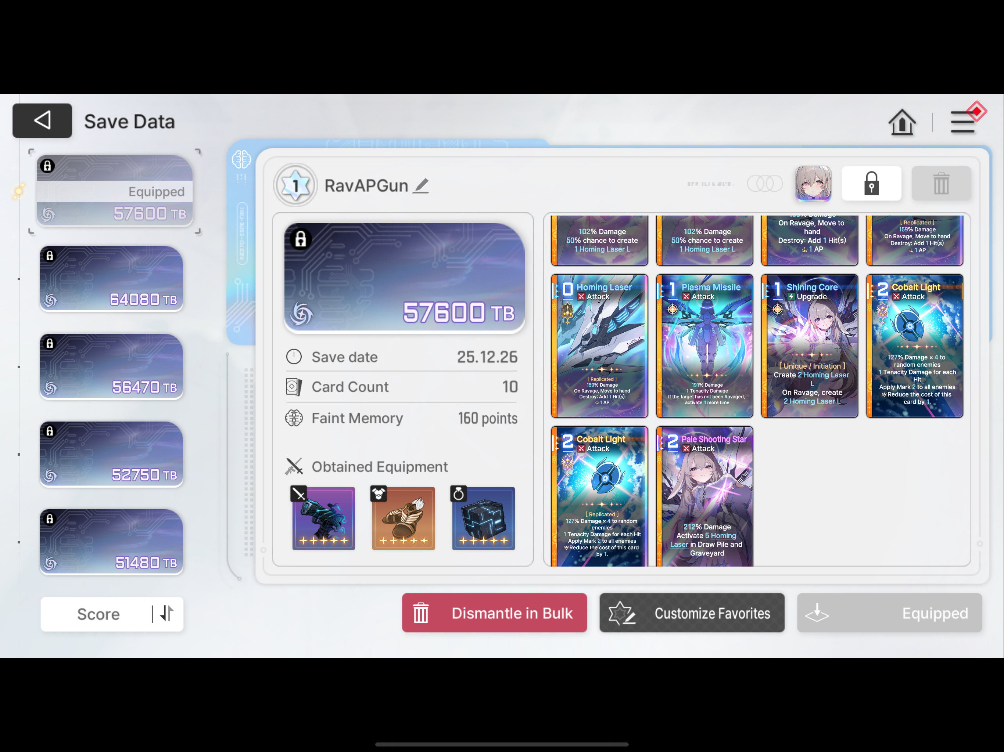Open the character portrait avatar
The image size is (1004, 752).
tap(813, 184)
